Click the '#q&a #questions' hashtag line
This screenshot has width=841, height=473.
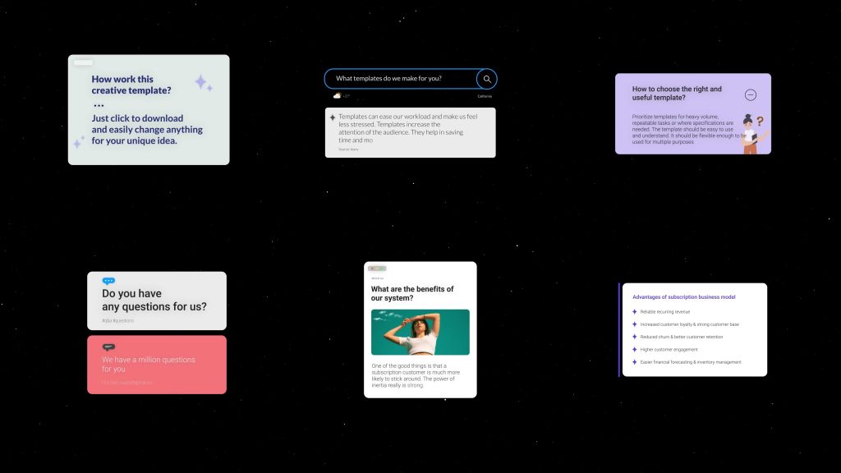click(117, 321)
